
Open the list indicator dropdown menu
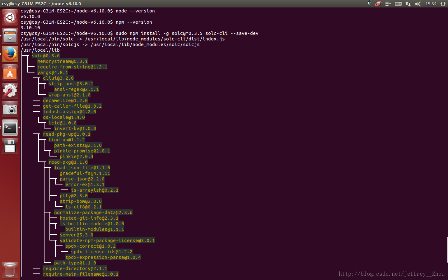click(388, 4)
